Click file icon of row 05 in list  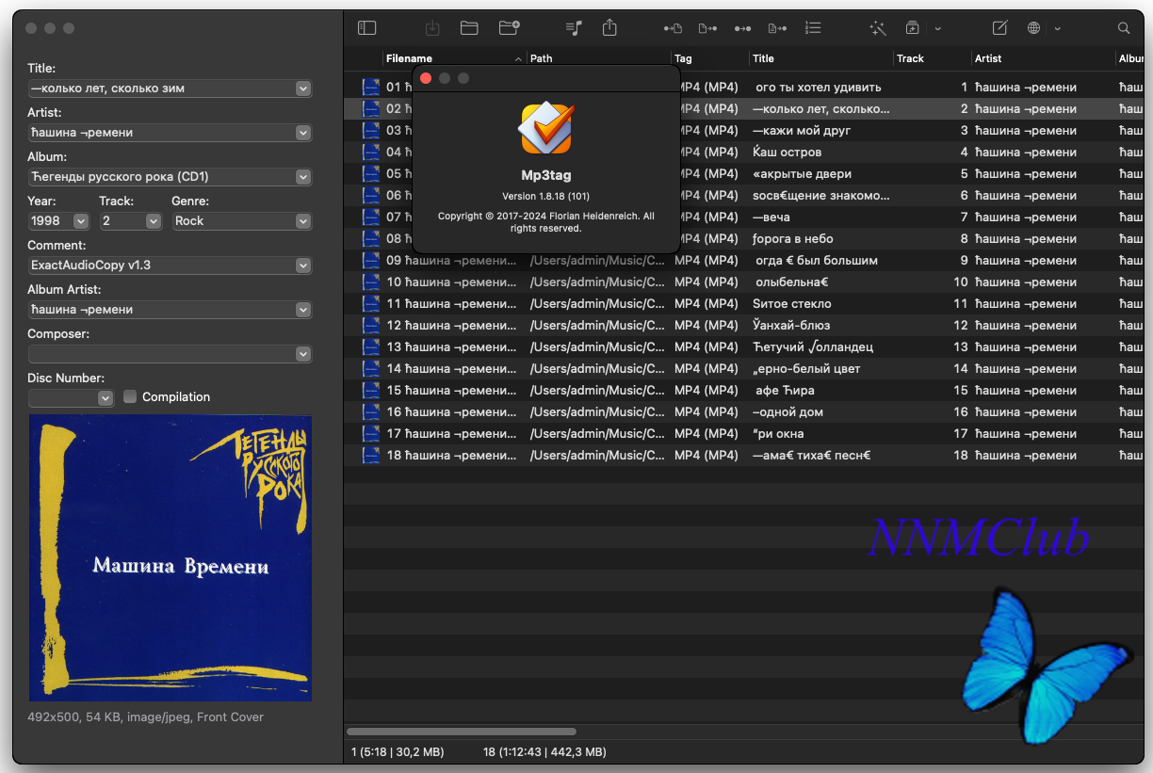point(371,173)
